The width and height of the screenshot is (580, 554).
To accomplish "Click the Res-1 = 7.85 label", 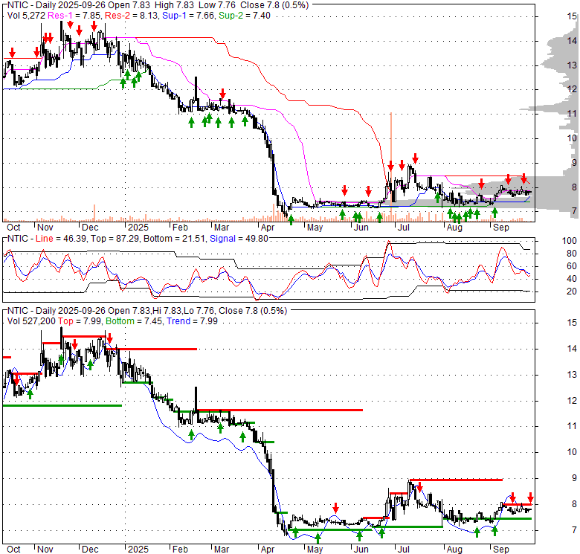I will (74, 16).
